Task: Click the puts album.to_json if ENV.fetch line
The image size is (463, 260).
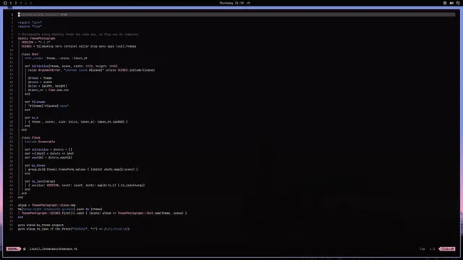Action: (74, 229)
